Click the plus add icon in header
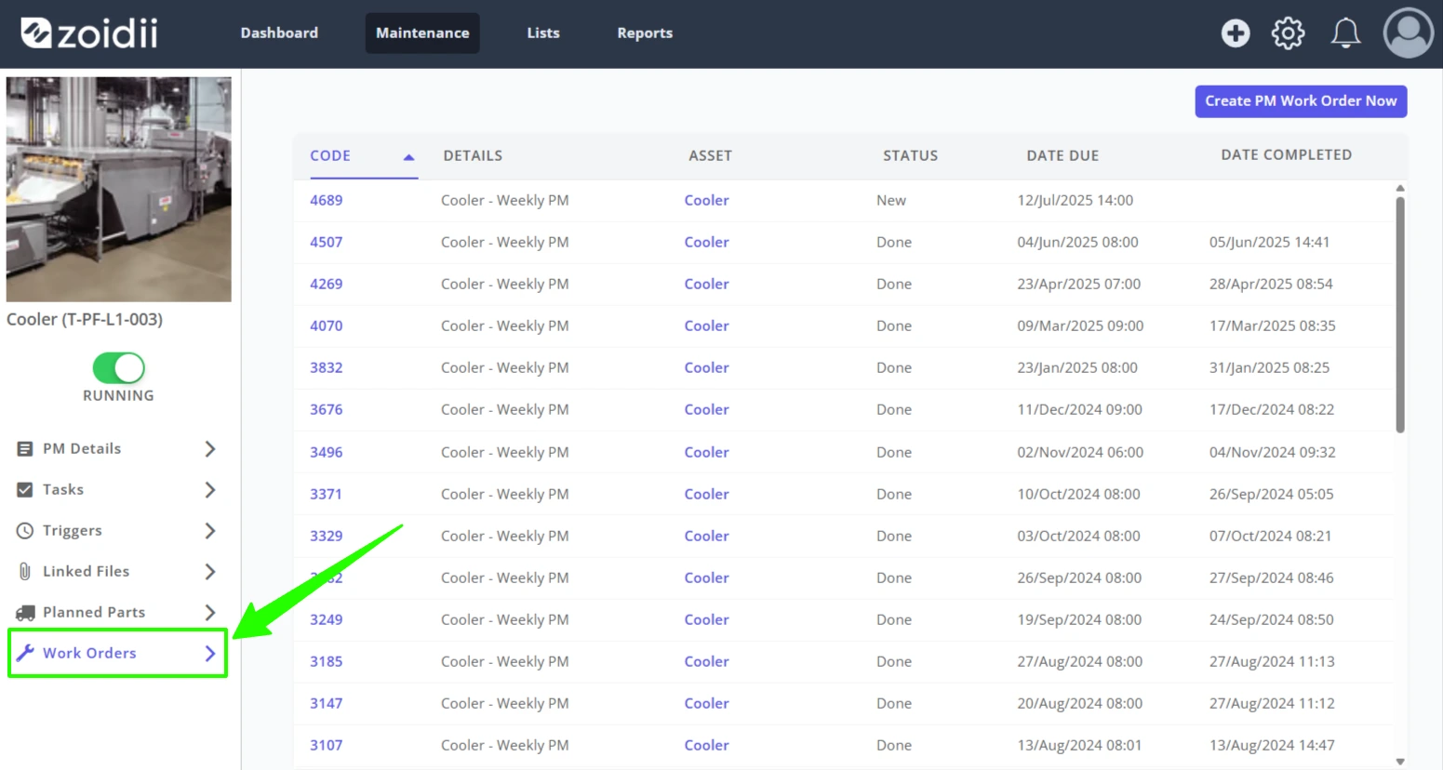 [1236, 33]
